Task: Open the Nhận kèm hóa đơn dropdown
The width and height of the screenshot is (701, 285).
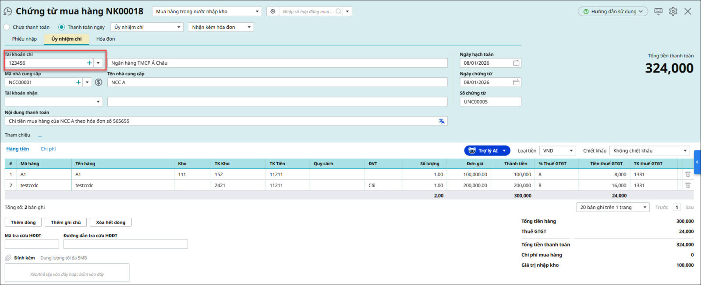Action: tap(249, 27)
